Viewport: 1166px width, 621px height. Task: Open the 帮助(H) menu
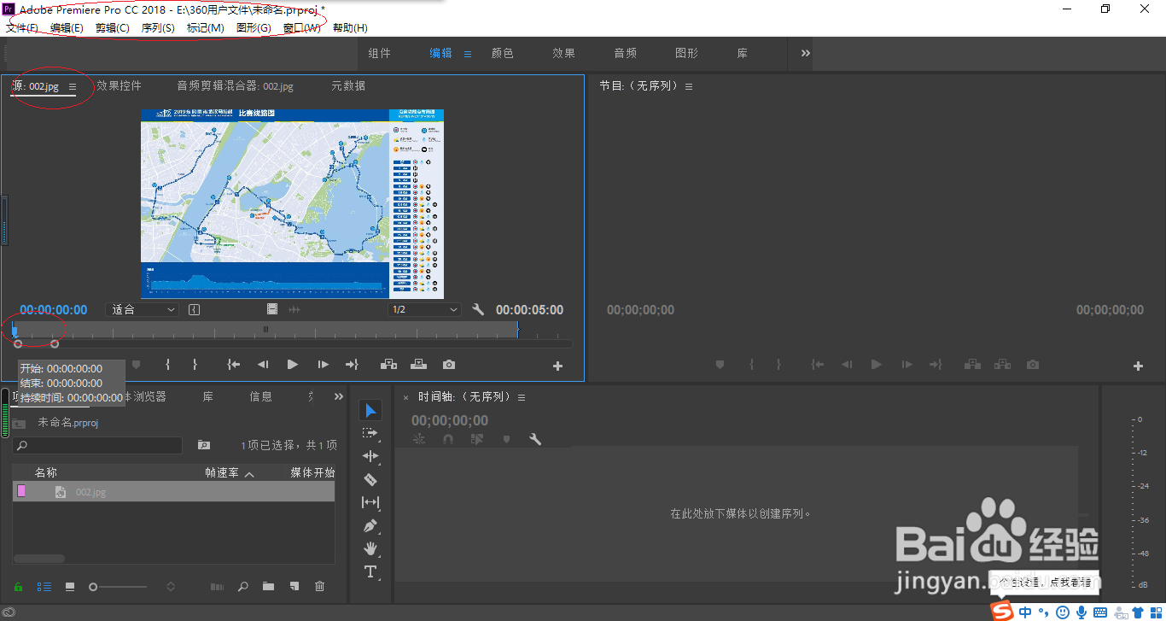click(351, 28)
